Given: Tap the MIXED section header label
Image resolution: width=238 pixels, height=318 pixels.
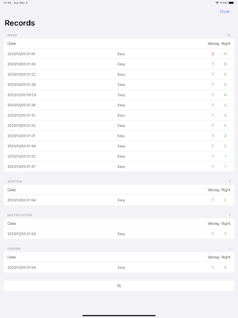Looking at the screenshot, I should pos(12,35).
